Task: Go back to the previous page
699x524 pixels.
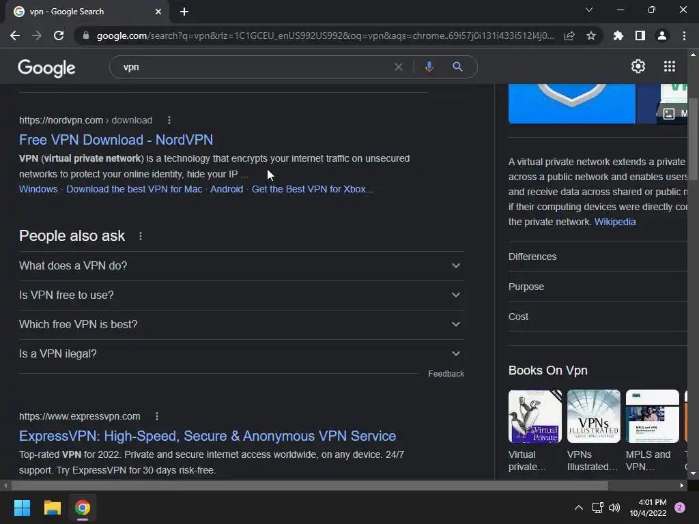Action: (15, 35)
